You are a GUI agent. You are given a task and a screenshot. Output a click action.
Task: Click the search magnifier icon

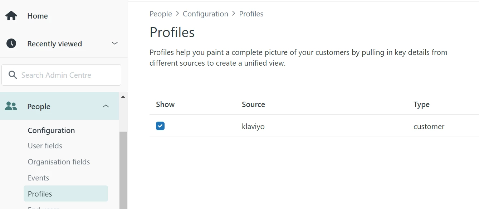13,75
